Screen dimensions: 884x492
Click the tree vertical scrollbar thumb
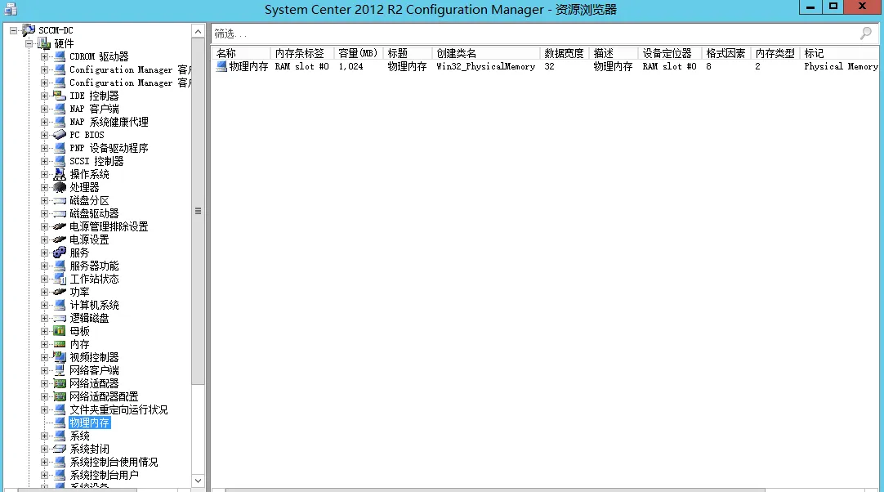click(198, 211)
